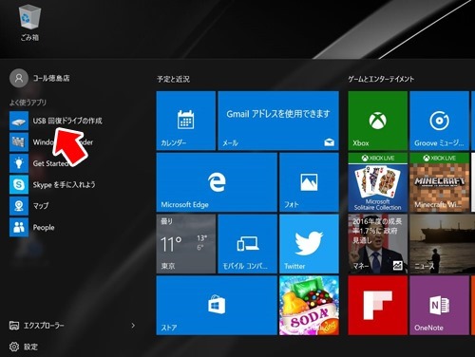Image resolution: width=475 pixels, height=357 pixels.
Task: Open the Maps app icon
Action: click(19, 206)
